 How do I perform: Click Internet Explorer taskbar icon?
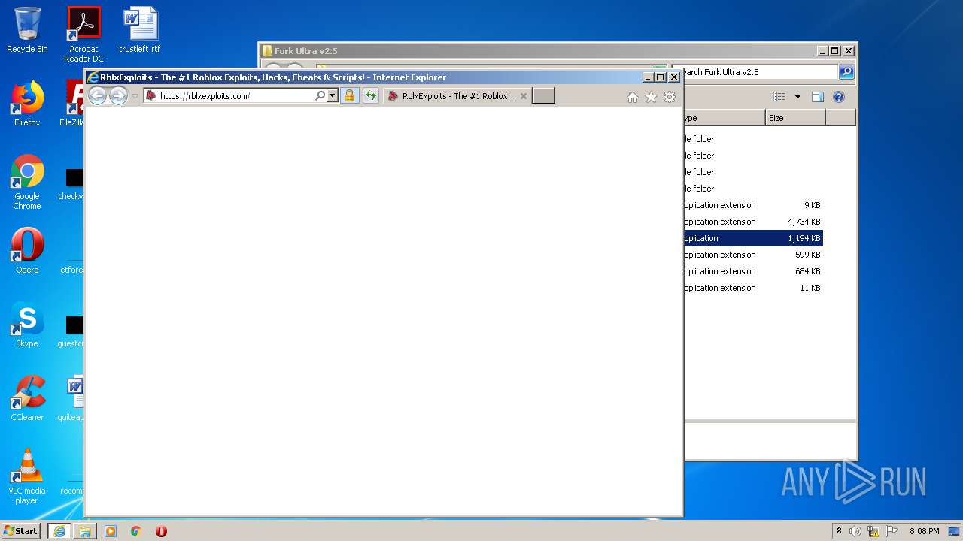(59, 531)
